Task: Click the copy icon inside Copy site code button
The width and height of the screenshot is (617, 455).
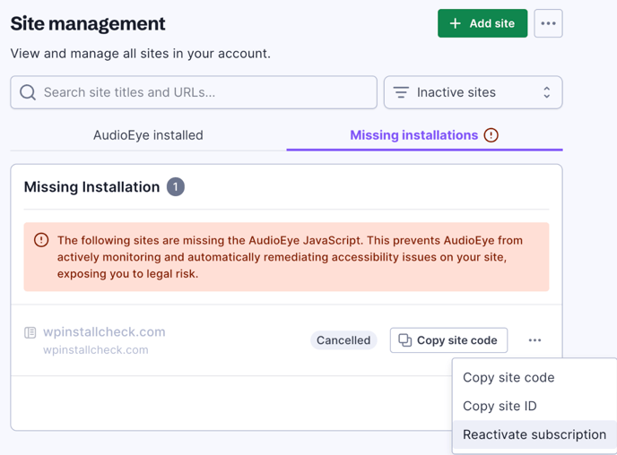Action: [x=405, y=339]
